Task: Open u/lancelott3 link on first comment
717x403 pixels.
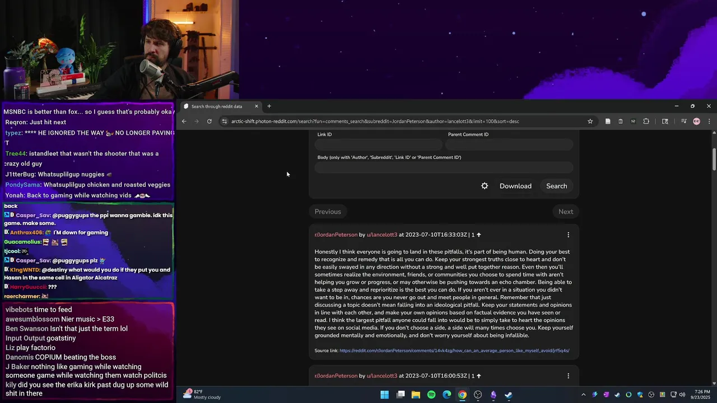Action: [382, 235]
